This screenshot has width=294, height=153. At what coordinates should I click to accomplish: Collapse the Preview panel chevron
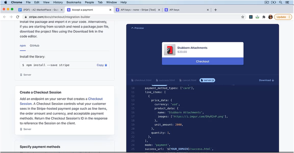coord(132,28)
